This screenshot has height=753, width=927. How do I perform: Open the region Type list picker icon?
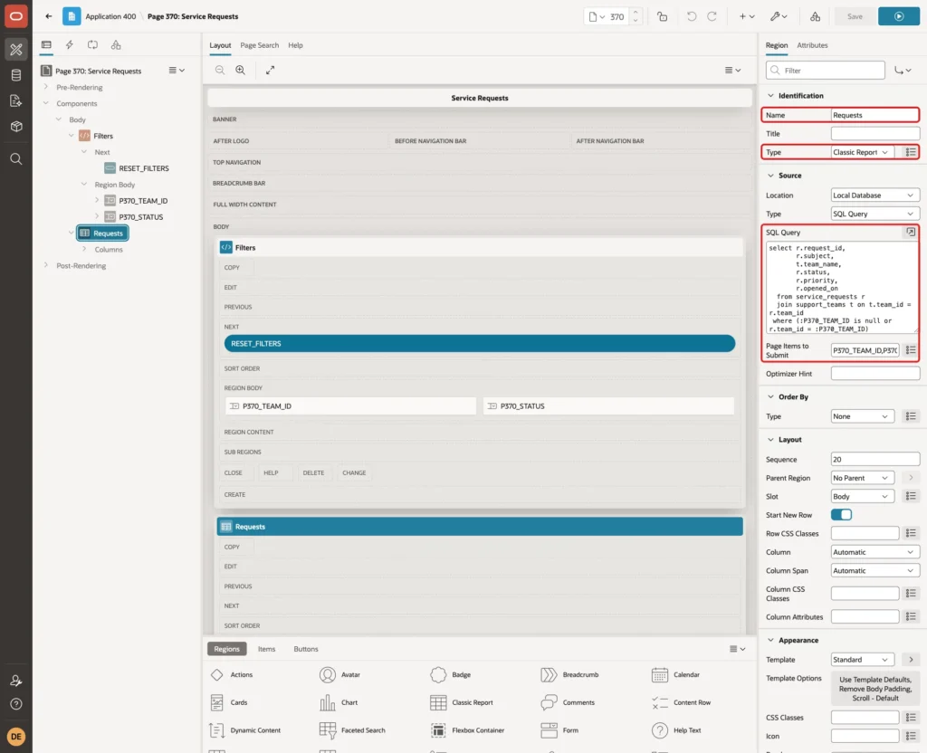tap(911, 152)
